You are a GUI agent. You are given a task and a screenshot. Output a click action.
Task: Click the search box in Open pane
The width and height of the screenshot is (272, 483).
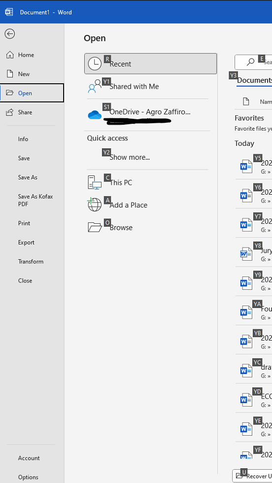[253, 62]
